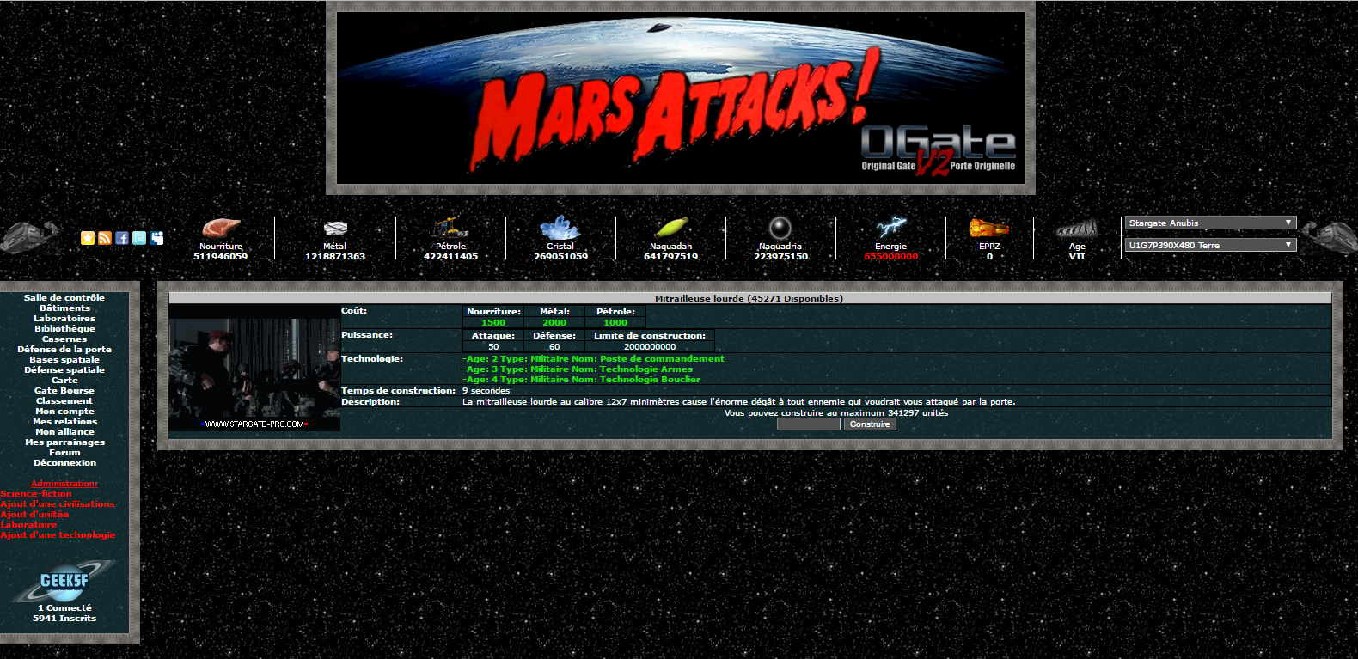Click the blue Cristal icon

[560, 228]
